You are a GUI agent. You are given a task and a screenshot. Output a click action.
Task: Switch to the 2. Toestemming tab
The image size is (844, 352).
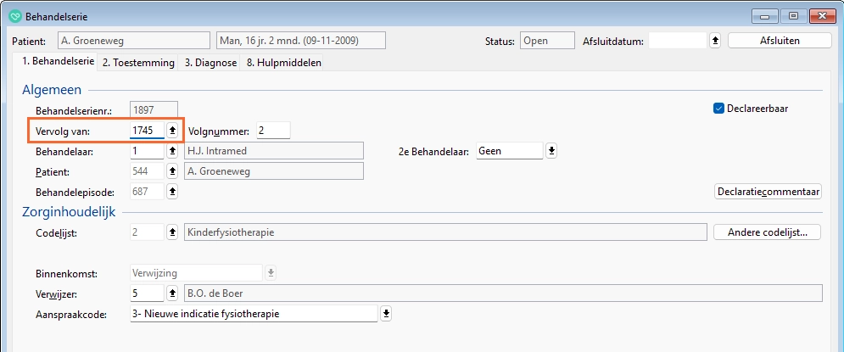pos(138,63)
